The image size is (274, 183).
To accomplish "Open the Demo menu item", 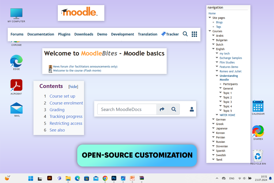I will [102, 34].
